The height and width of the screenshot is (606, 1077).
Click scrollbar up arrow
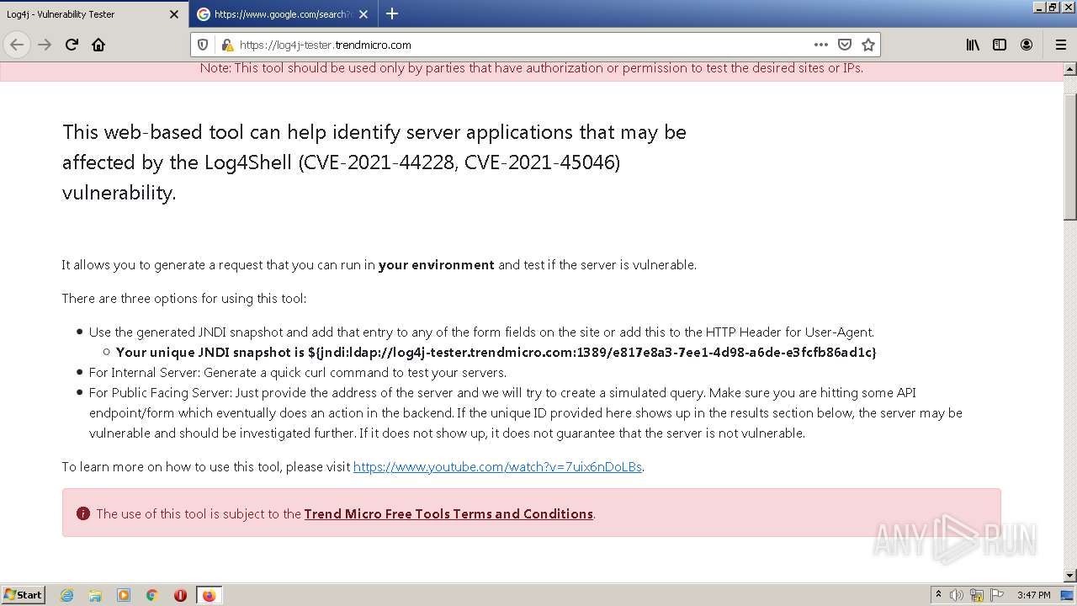(1070, 69)
